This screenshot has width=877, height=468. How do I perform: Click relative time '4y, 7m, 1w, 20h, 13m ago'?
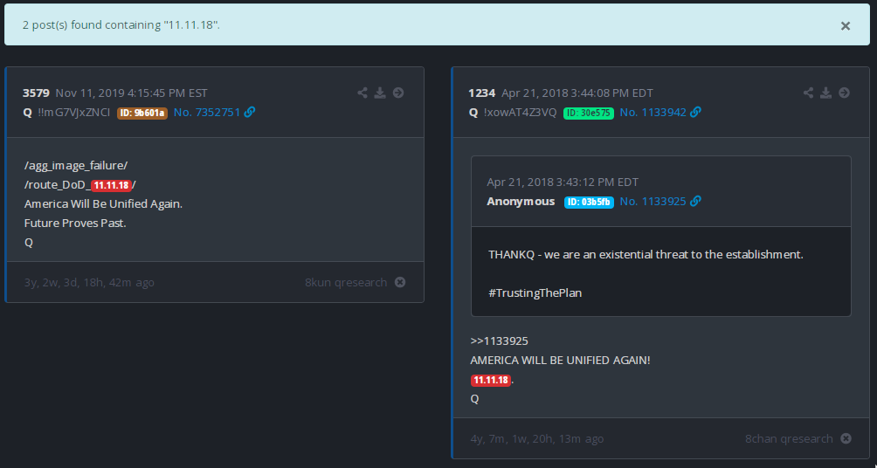pos(537,439)
